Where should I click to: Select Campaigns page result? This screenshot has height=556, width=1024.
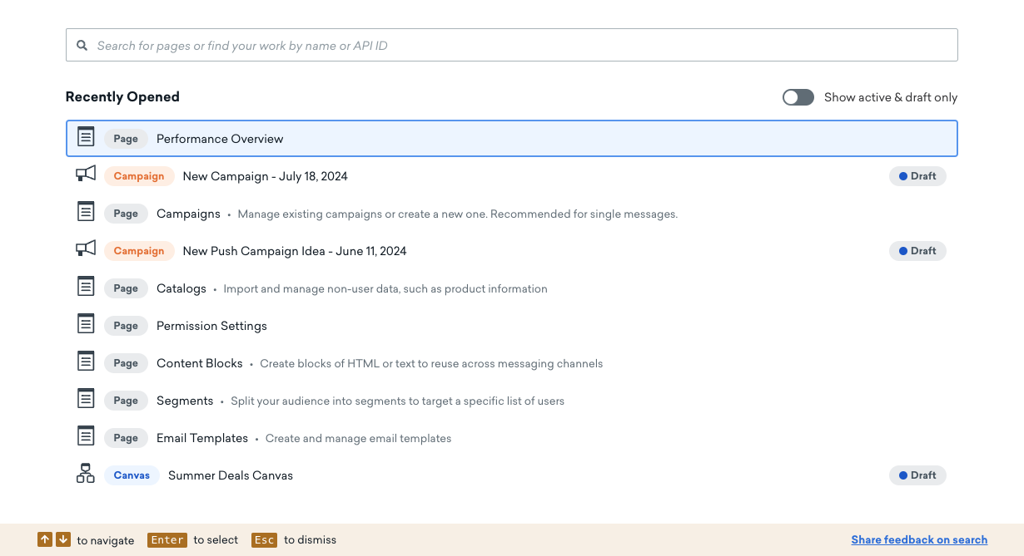(512, 214)
